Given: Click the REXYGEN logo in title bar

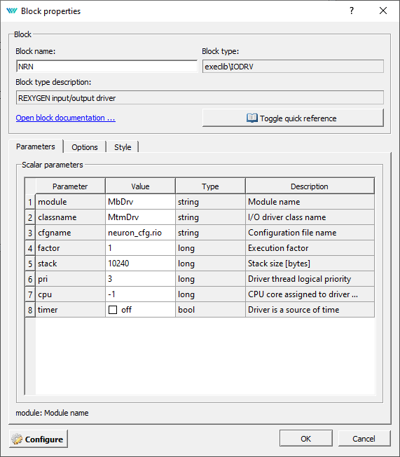Looking at the screenshot, I should click(12, 11).
